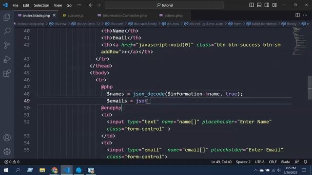Open the Manage gear icon
The image size is (312, 175).
[x=7, y=151]
